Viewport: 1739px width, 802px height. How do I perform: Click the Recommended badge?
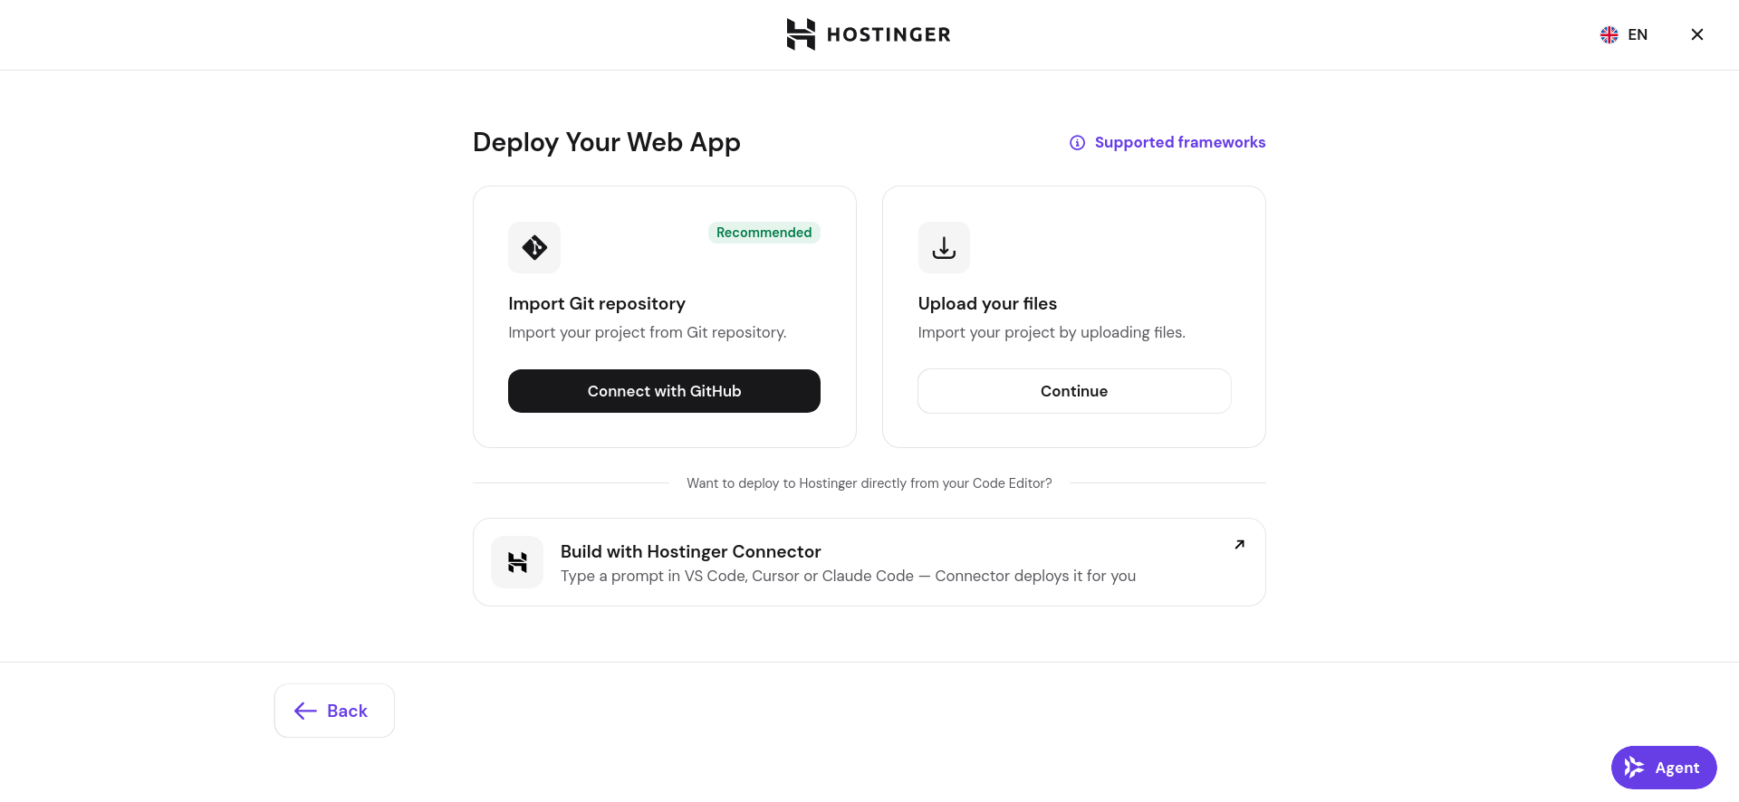coord(764,233)
